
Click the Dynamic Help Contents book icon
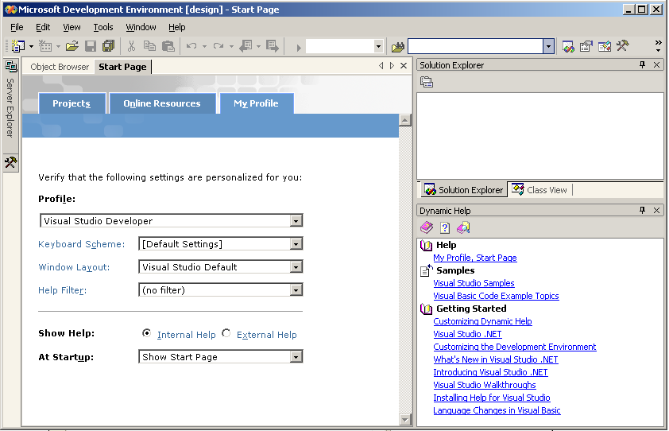tap(426, 227)
